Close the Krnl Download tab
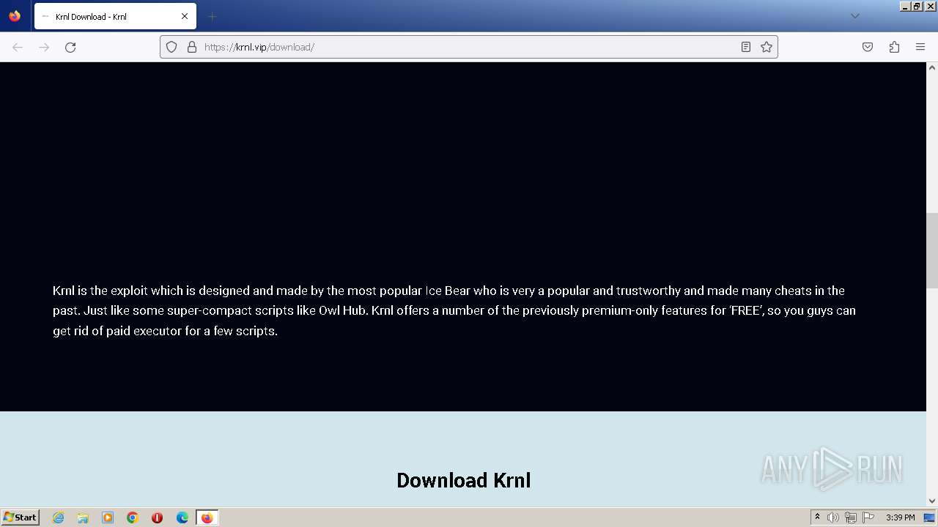 pyautogui.click(x=185, y=16)
